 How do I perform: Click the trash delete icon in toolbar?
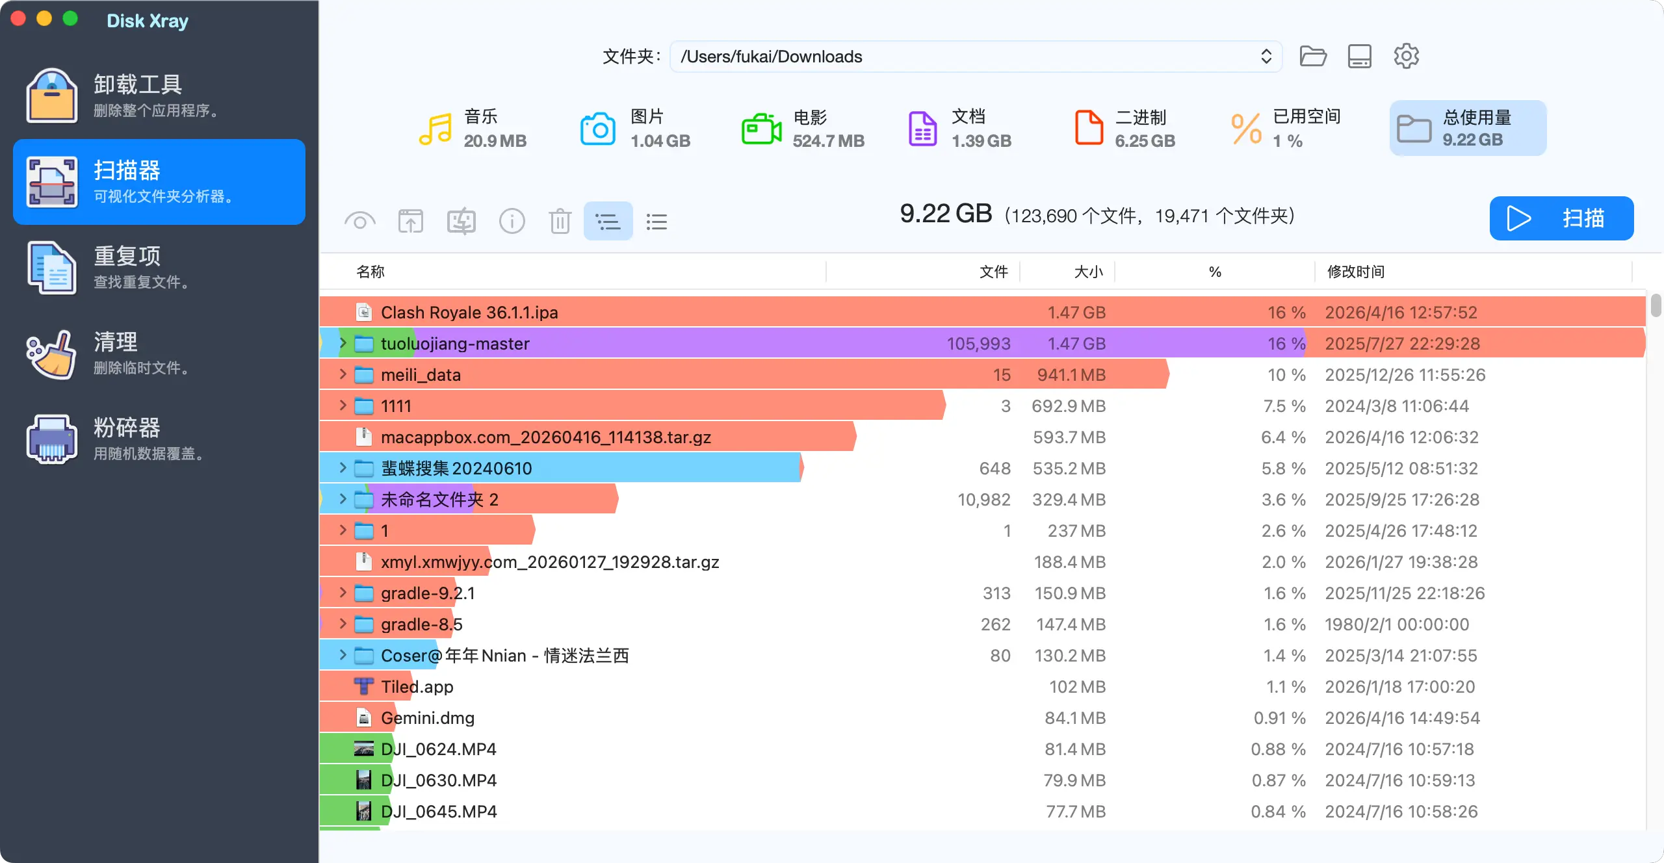pos(560,222)
